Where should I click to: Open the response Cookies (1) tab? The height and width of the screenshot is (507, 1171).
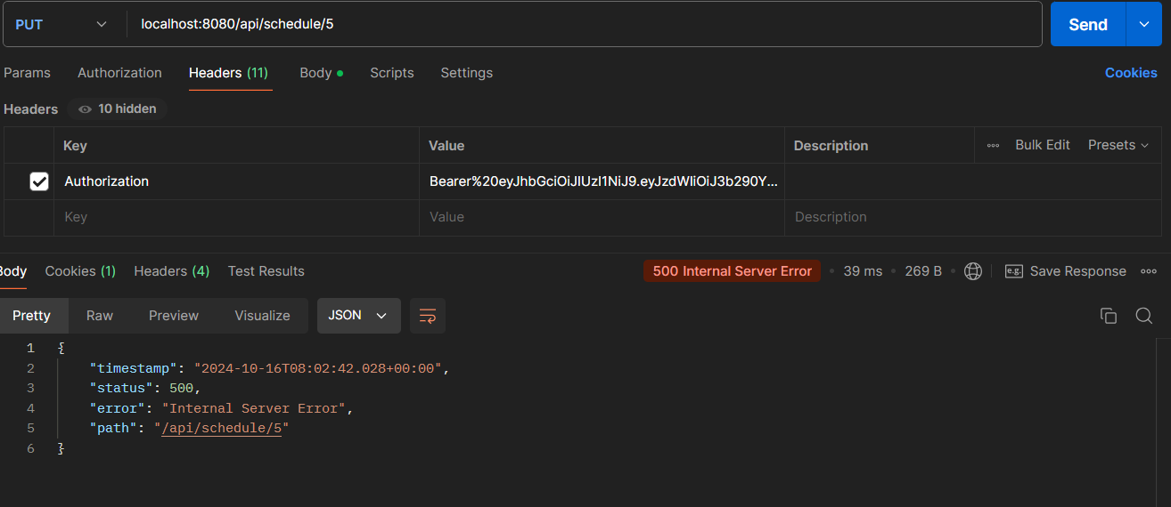[80, 271]
